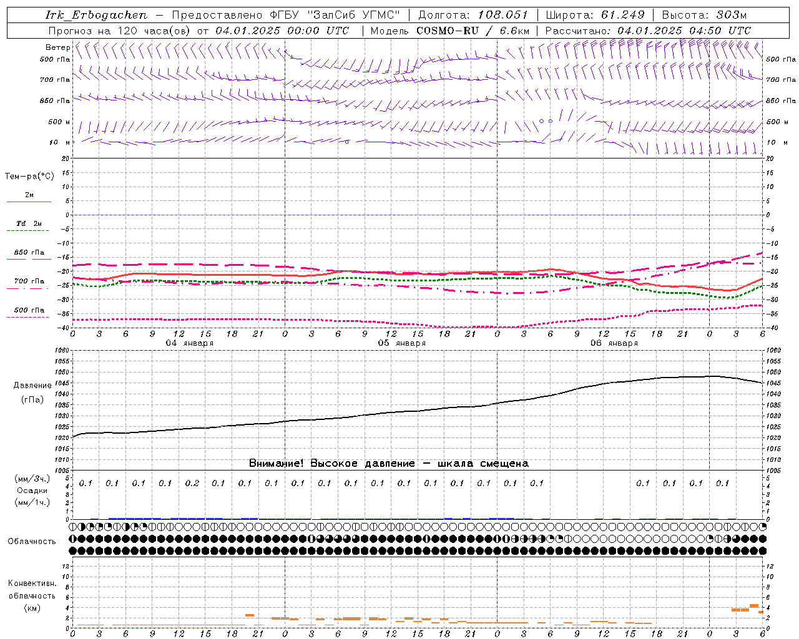This screenshot has height=639, width=799.
Task: Click the Рассчитано: 04.01.2025 04:50 UTC timestamp
Action: [x=648, y=31]
